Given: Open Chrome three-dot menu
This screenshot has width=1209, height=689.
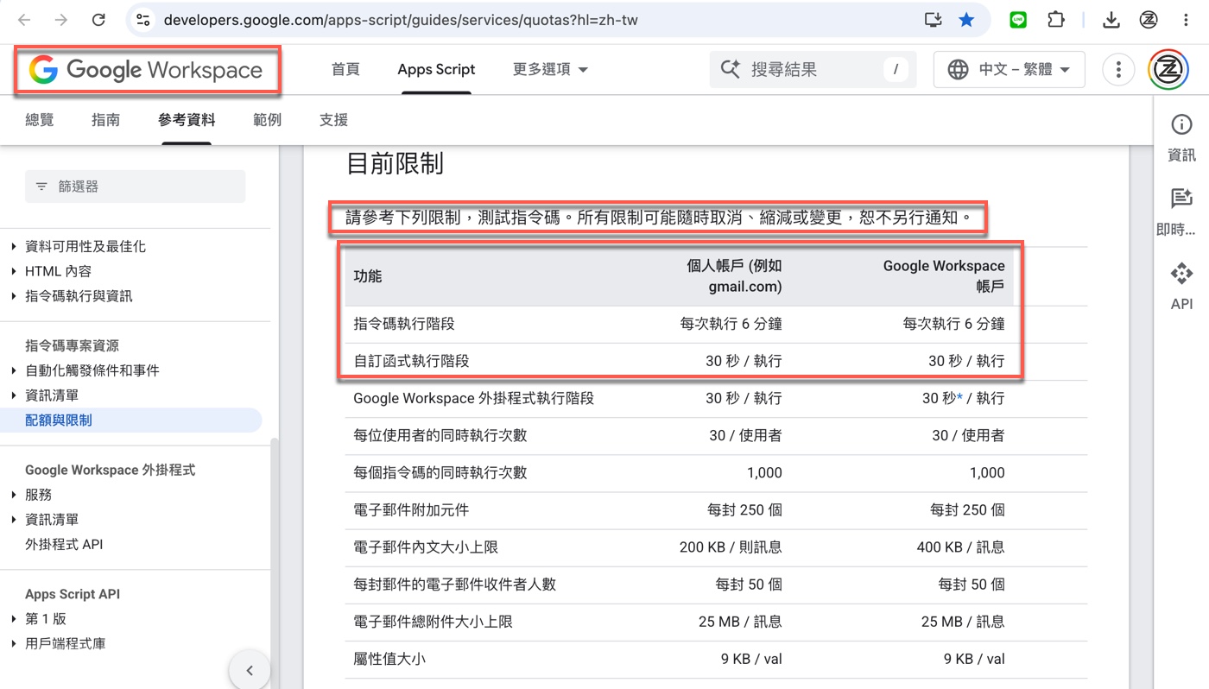Looking at the screenshot, I should [1187, 19].
